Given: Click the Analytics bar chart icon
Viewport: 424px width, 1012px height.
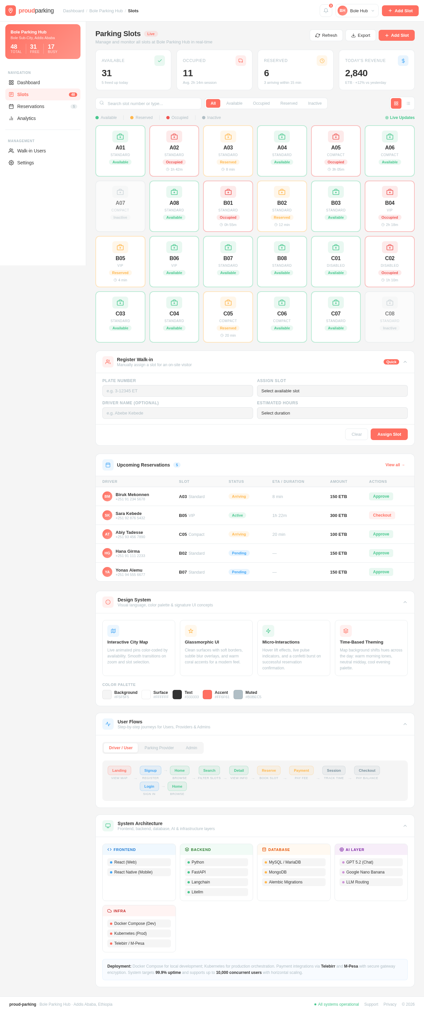Looking at the screenshot, I should click(11, 118).
